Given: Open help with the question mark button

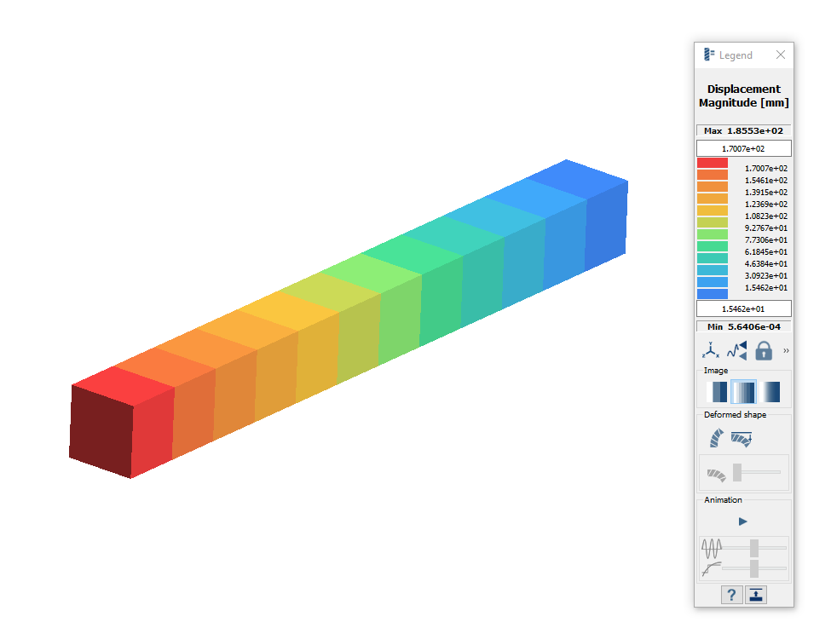Looking at the screenshot, I should [731, 595].
